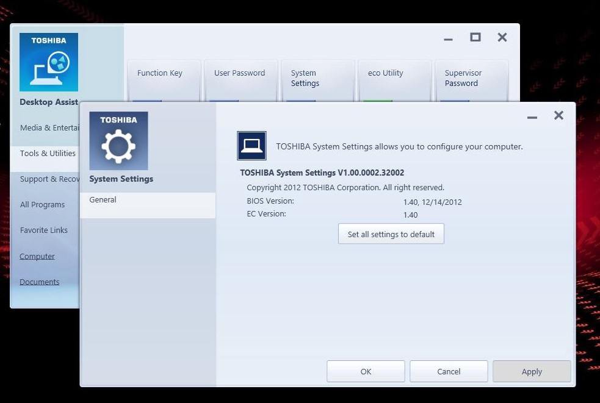Open the Supervisor Password tile
The width and height of the screenshot is (600, 403).
(471, 79)
